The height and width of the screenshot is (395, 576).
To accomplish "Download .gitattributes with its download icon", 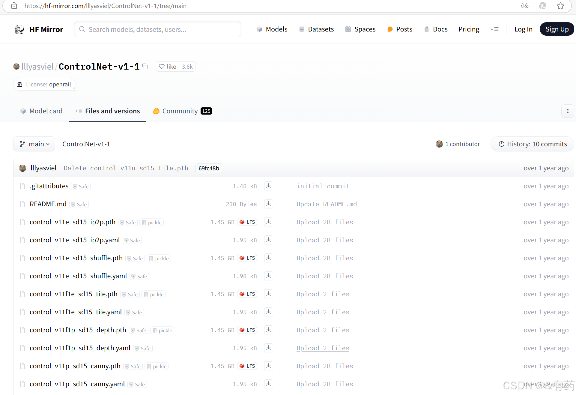I will pos(268,186).
